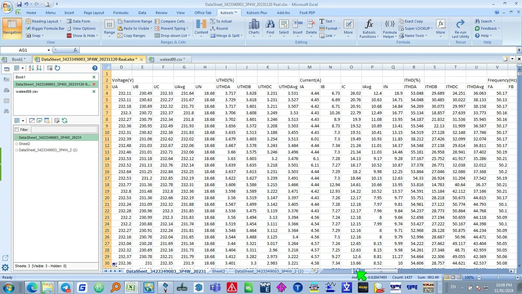Sort workbooks descending in the navigation pane
Image resolution: width=522 pixels, height=294 pixels.
point(39,68)
